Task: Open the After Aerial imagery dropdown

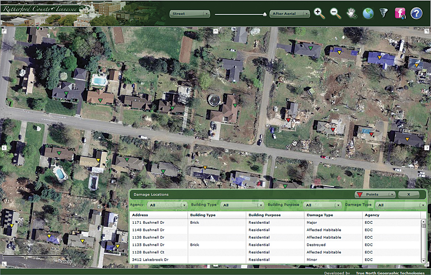Action: [x=290, y=13]
